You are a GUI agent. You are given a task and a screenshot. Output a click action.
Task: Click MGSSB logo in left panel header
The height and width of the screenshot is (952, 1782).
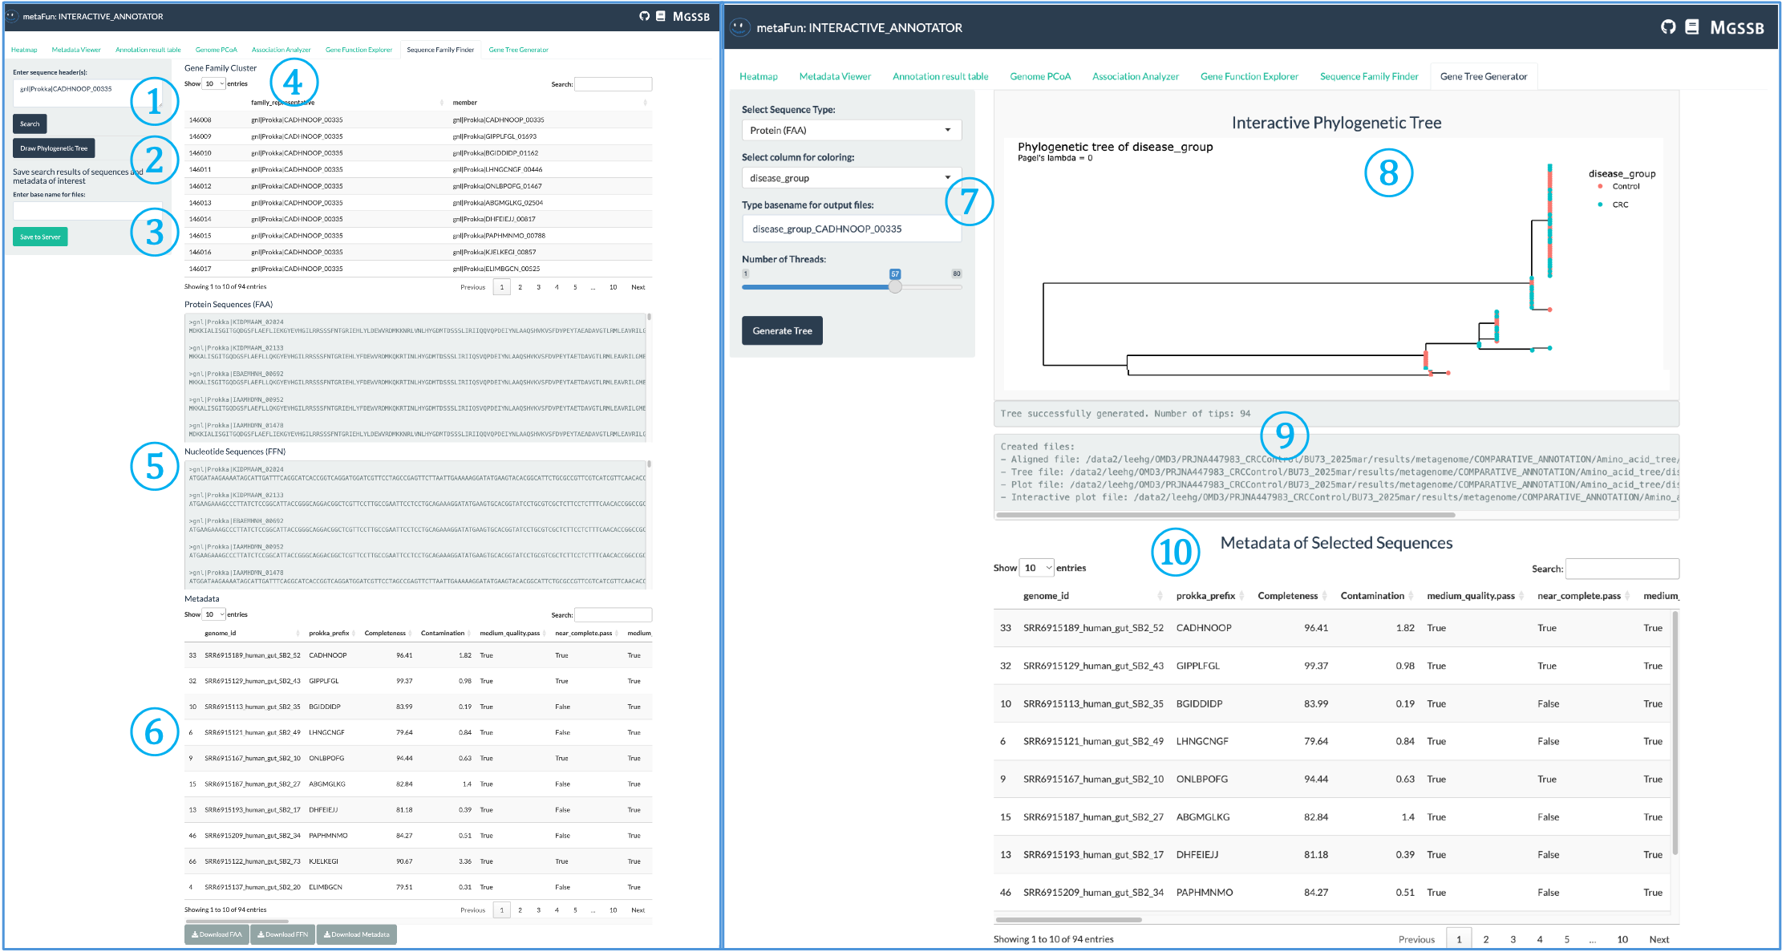[x=691, y=16]
